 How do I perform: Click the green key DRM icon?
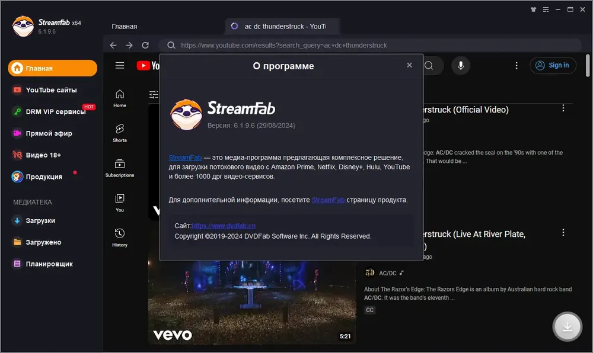coord(17,112)
